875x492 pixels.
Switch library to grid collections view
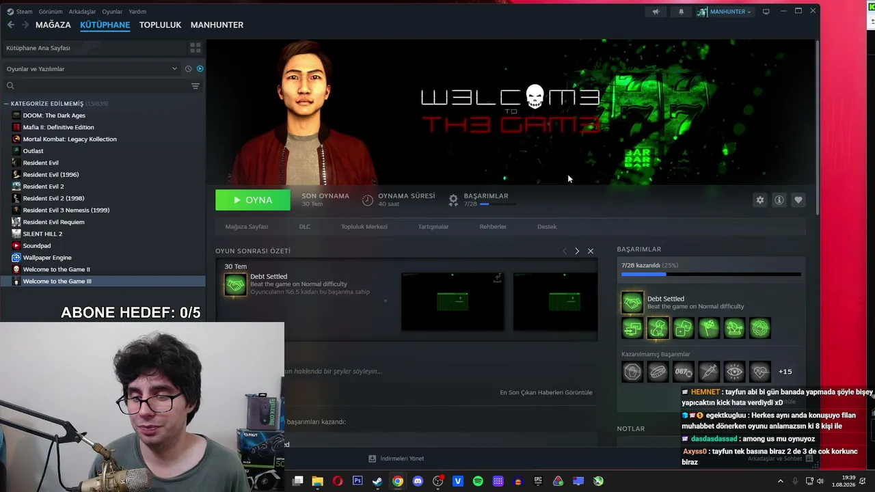(x=196, y=48)
